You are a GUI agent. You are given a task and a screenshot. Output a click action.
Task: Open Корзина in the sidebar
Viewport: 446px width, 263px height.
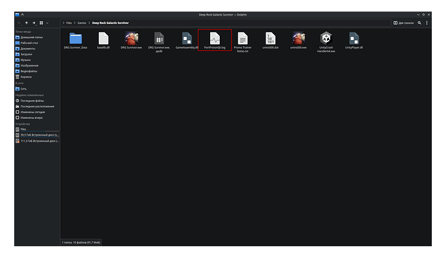coord(26,76)
